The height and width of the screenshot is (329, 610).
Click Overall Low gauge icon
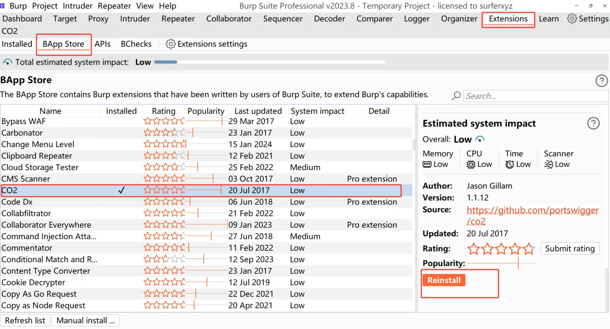pos(480,139)
